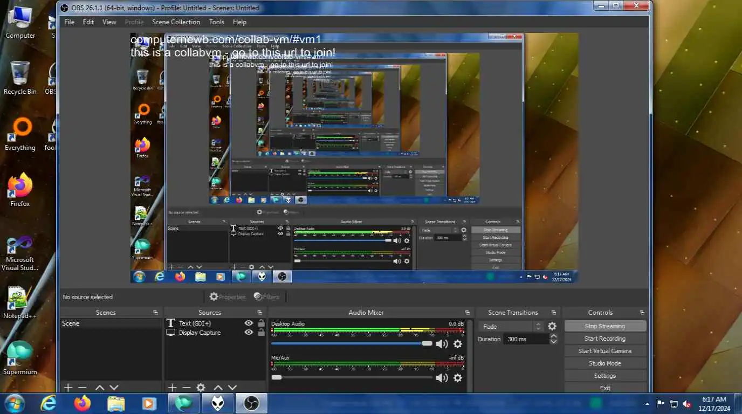Click the Audio Mixer vertical scrollbar
Image resolution: width=742 pixels, height=414 pixels.
[x=469, y=356]
